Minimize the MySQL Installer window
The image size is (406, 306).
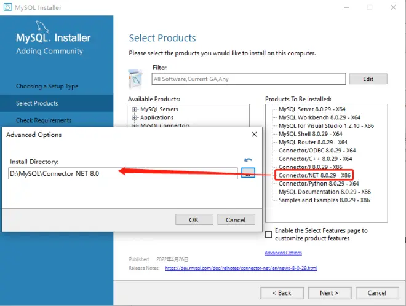tap(346, 7)
